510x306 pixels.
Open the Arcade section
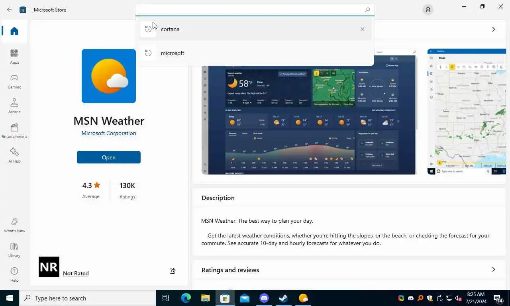pyautogui.click(x=14, y=106)
